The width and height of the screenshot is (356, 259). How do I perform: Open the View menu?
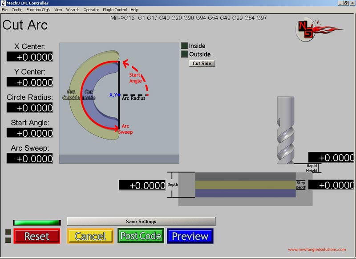(58, 10)
